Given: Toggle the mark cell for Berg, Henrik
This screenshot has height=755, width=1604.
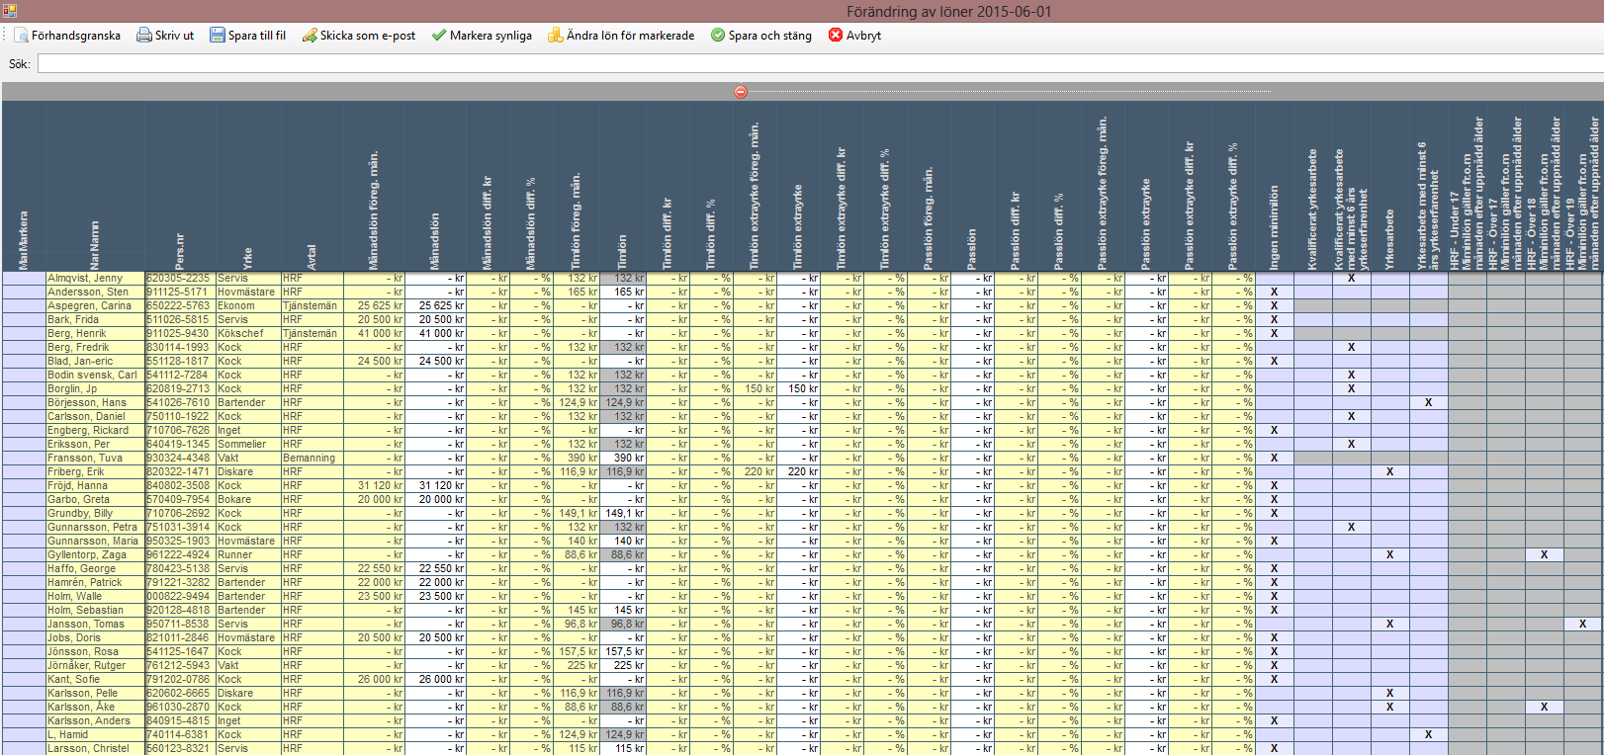Looking at the screenshot, I should click(x=24, y=334).
